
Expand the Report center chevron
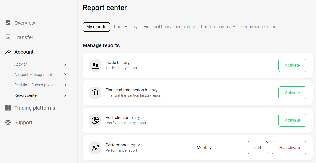pyautogui.click(x=65, y=95)
